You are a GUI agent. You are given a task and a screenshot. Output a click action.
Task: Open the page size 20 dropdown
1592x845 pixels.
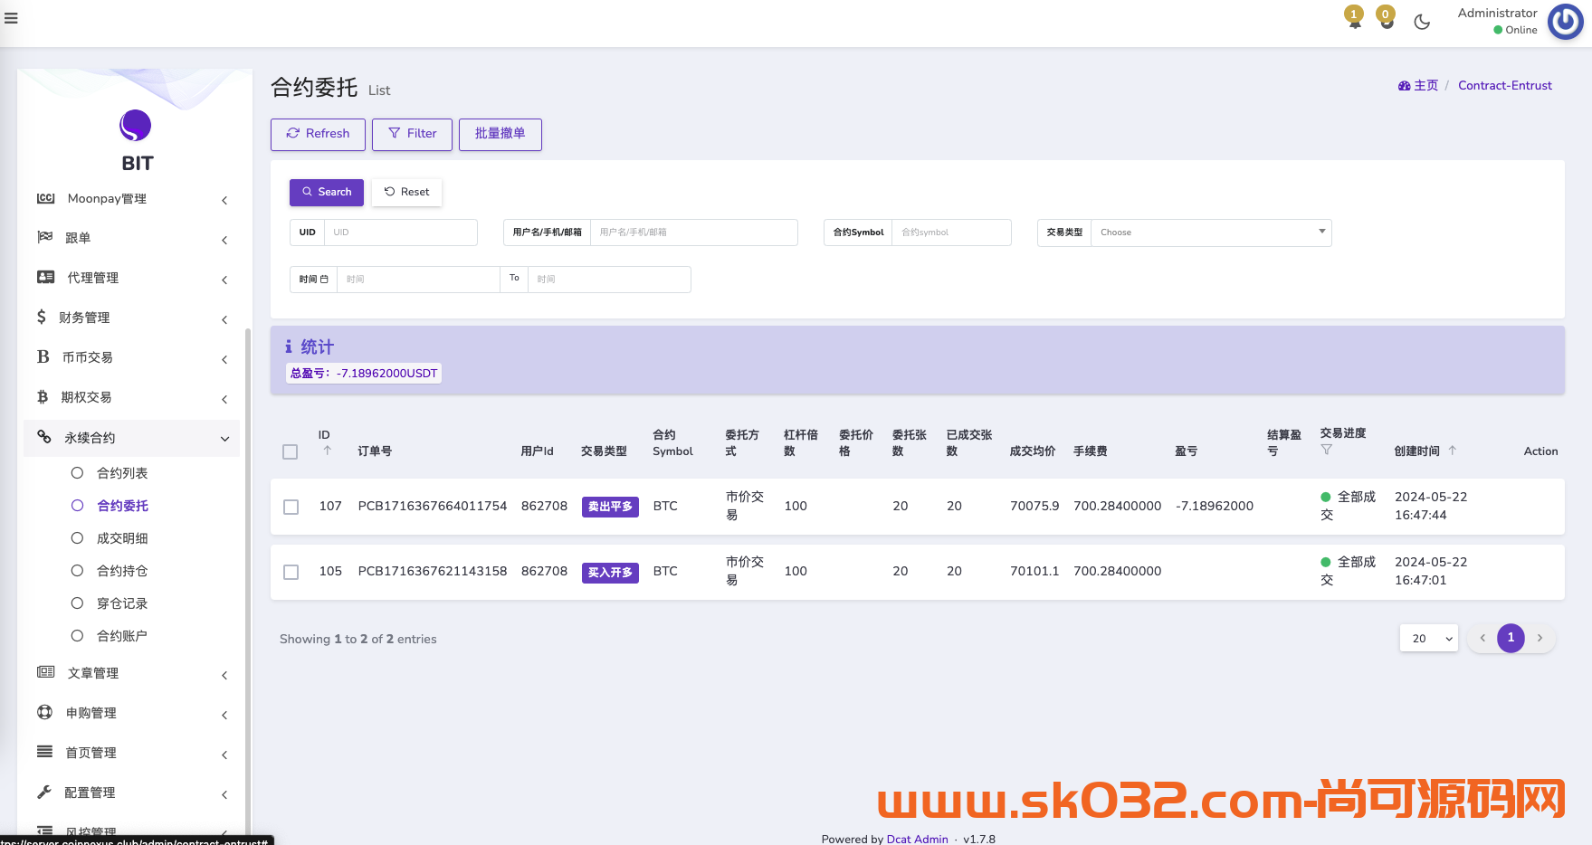point(1429,638)
